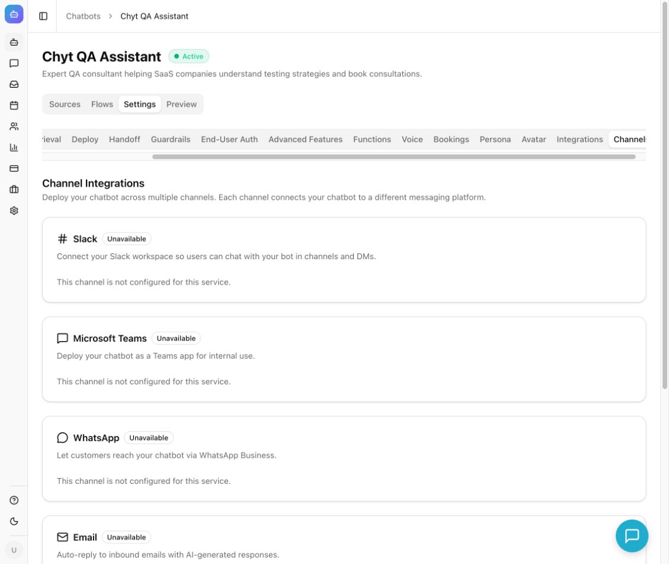Toggle dark mode moon icon
Viewport: 669px width, 564px height.
(x=14, y=521)
